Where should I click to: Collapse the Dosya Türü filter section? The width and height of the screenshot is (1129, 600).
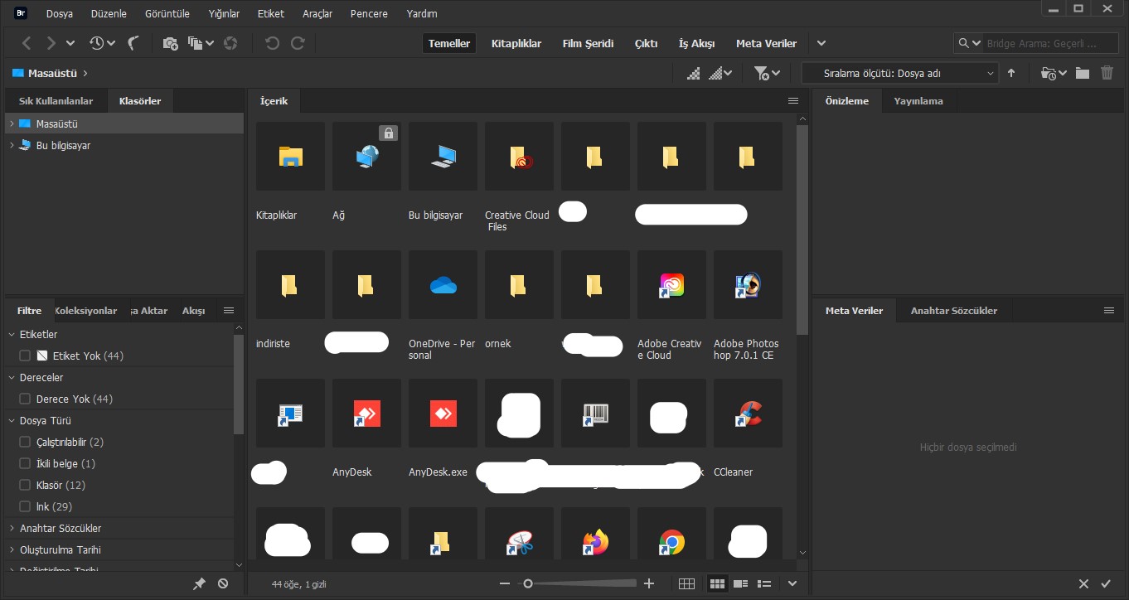tap(12, 420)
